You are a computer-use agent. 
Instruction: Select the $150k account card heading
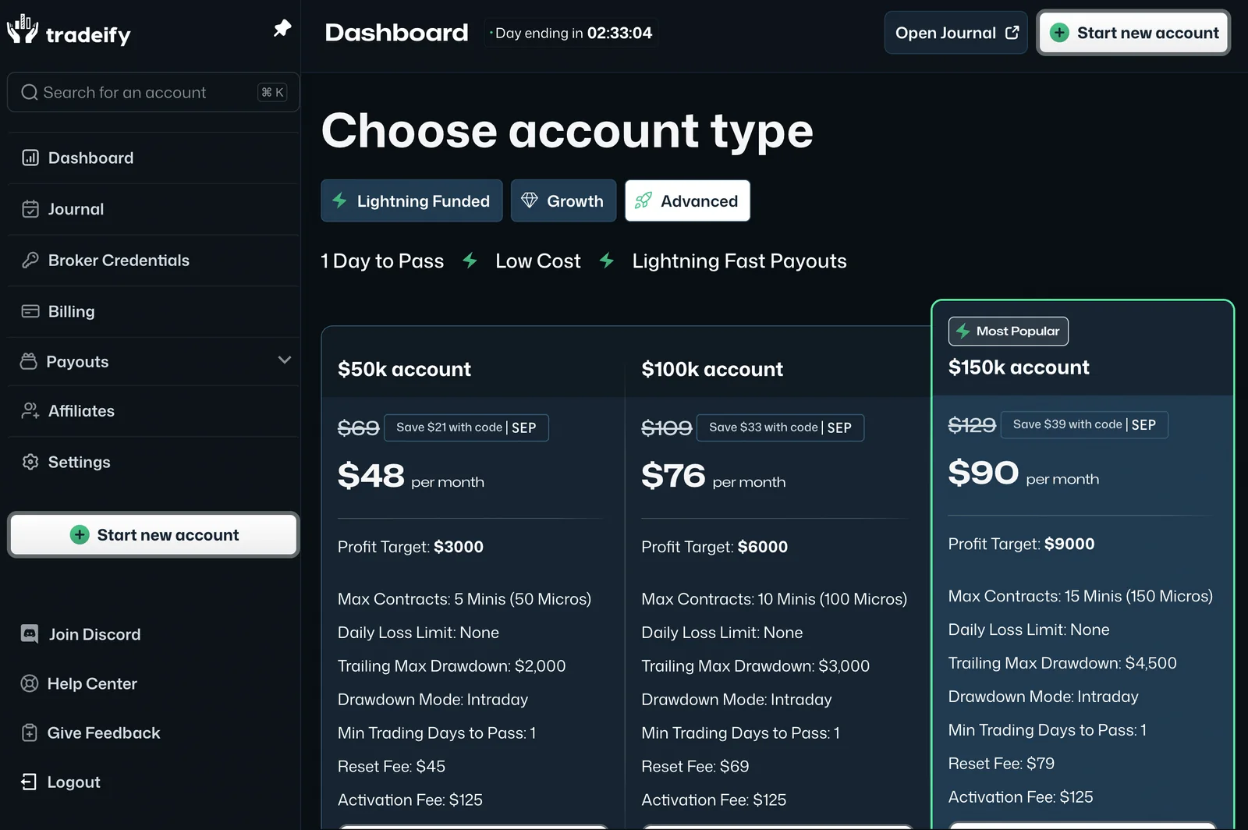coord(1019,367)
